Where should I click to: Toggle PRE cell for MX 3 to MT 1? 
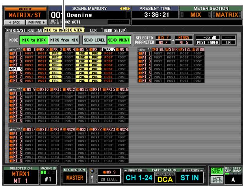point(56,53)
